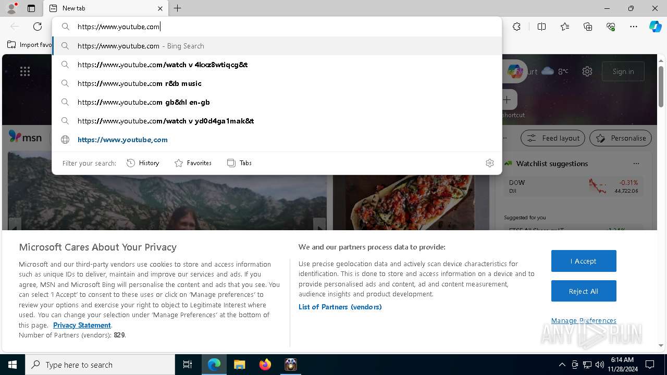Close the New tab tab
Screen dimensions: 667x375
(x=160, y=8)
